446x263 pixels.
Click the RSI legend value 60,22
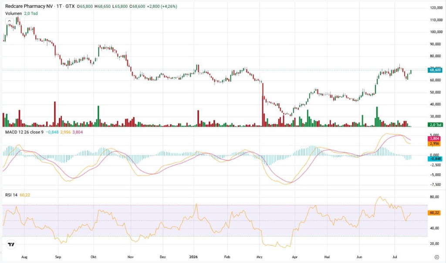point(25,195)
